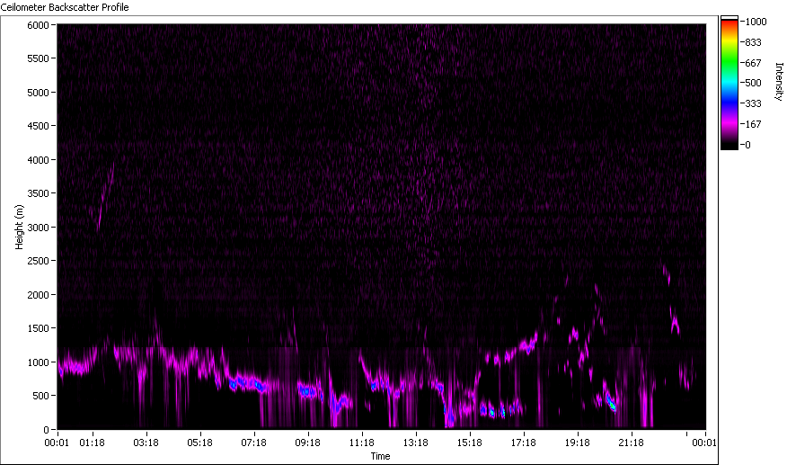Viewport: 787px width, 465px height.
Task: Click the 05:18 time axis tick label
Action: pyautogui.click(x=199, y=443)
